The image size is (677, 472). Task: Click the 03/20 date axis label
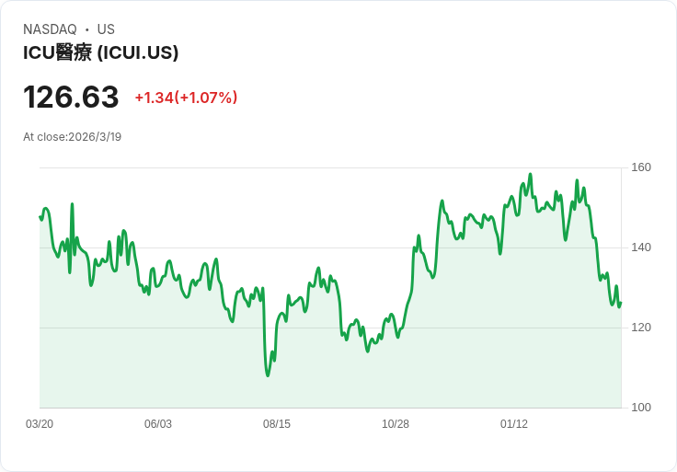click(x=40, y=424)
